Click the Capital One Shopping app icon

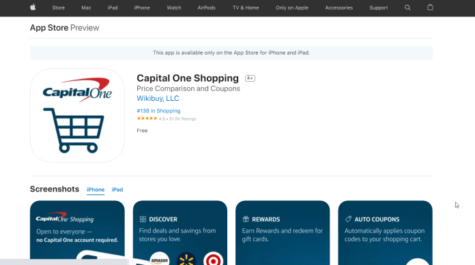77,116
